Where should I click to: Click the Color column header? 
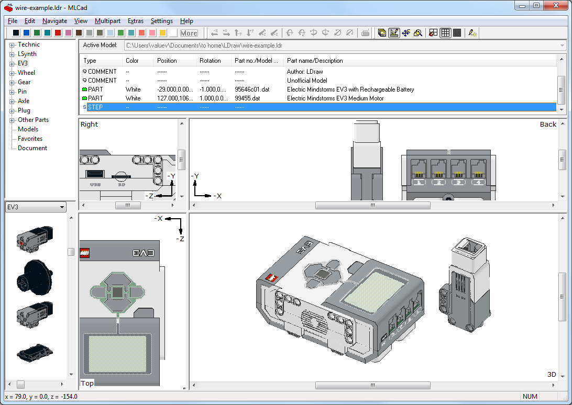tap(138, 61)
